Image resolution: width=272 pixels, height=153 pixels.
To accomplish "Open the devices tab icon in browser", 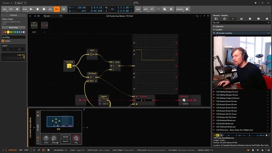I will [x=216, y=19].
